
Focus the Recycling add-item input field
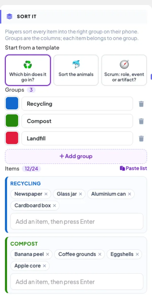point(77,221)
